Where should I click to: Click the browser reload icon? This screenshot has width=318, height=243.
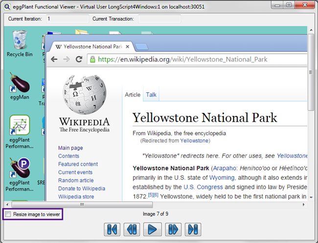(x=78, y=59)
